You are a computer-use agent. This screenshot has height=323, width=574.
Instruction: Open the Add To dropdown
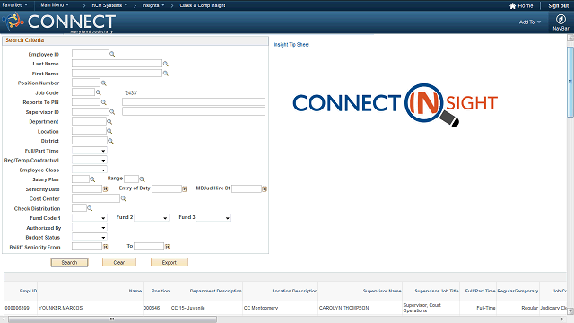click(530, 22)
